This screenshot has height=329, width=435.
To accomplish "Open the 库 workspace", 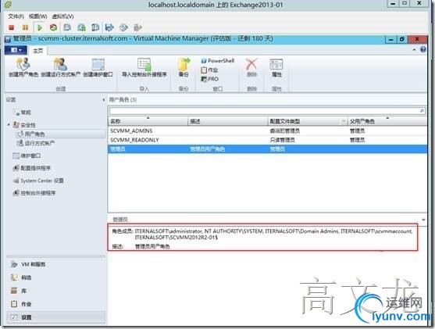I will 55,291.
